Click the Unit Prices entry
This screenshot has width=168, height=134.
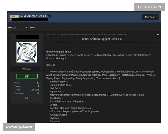pyautogui.click(x=56, y=88)
